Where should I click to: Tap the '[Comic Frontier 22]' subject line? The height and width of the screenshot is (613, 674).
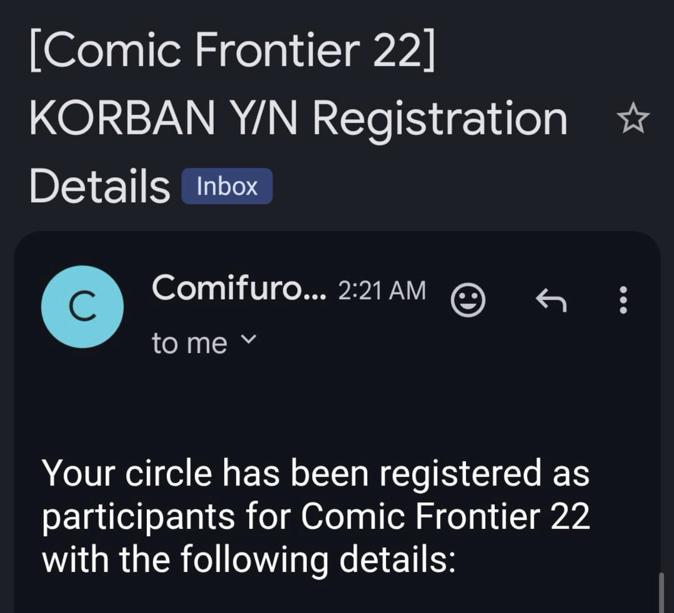(x=232, y=51)
